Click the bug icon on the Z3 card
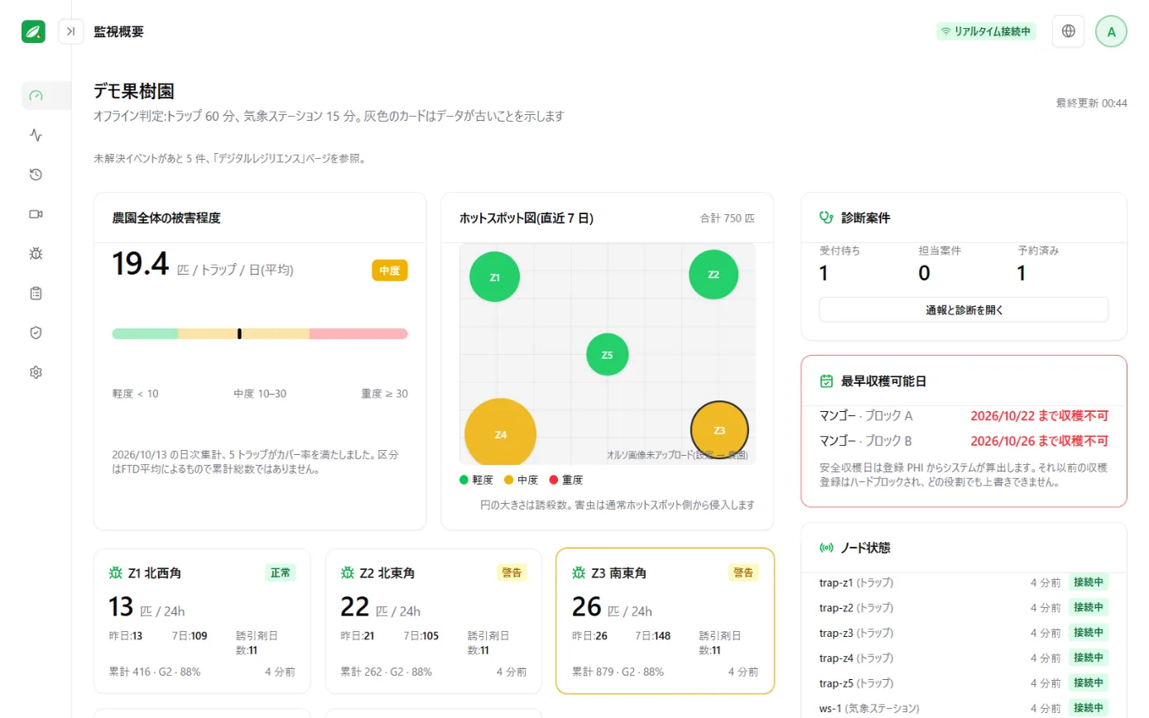1149x718 pixels. coord(579,572)
